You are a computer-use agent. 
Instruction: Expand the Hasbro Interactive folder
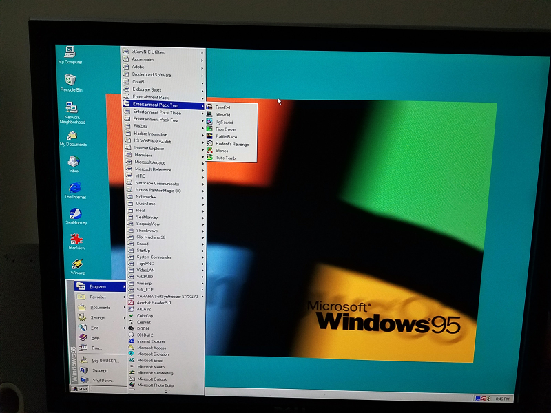click(x=164, y=134)
